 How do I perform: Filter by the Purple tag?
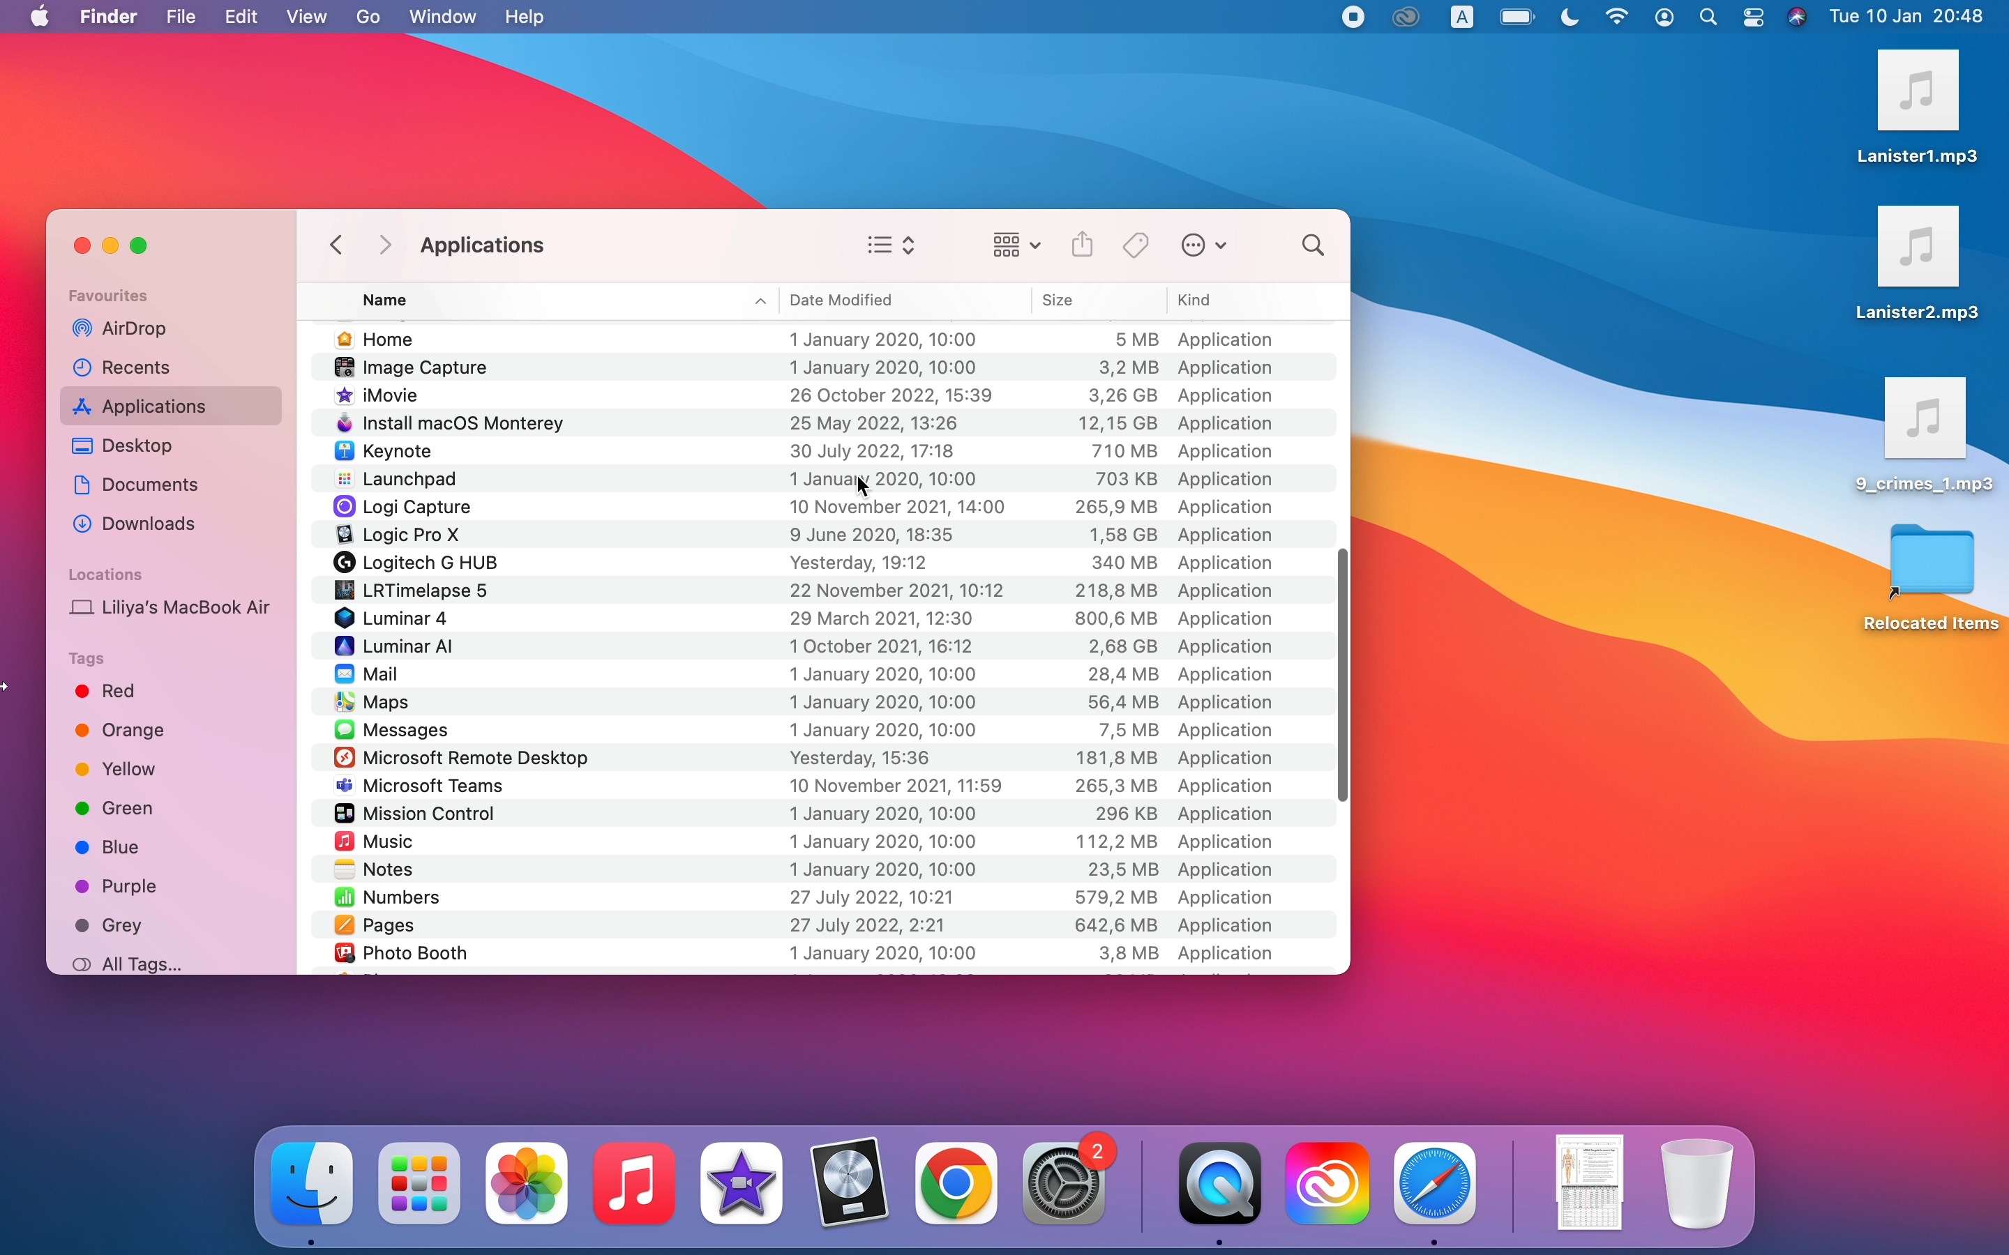[x=172, y=886]
